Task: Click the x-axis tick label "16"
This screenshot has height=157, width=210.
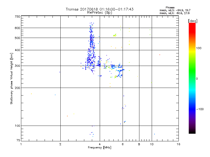Action: tap(178, 144)
